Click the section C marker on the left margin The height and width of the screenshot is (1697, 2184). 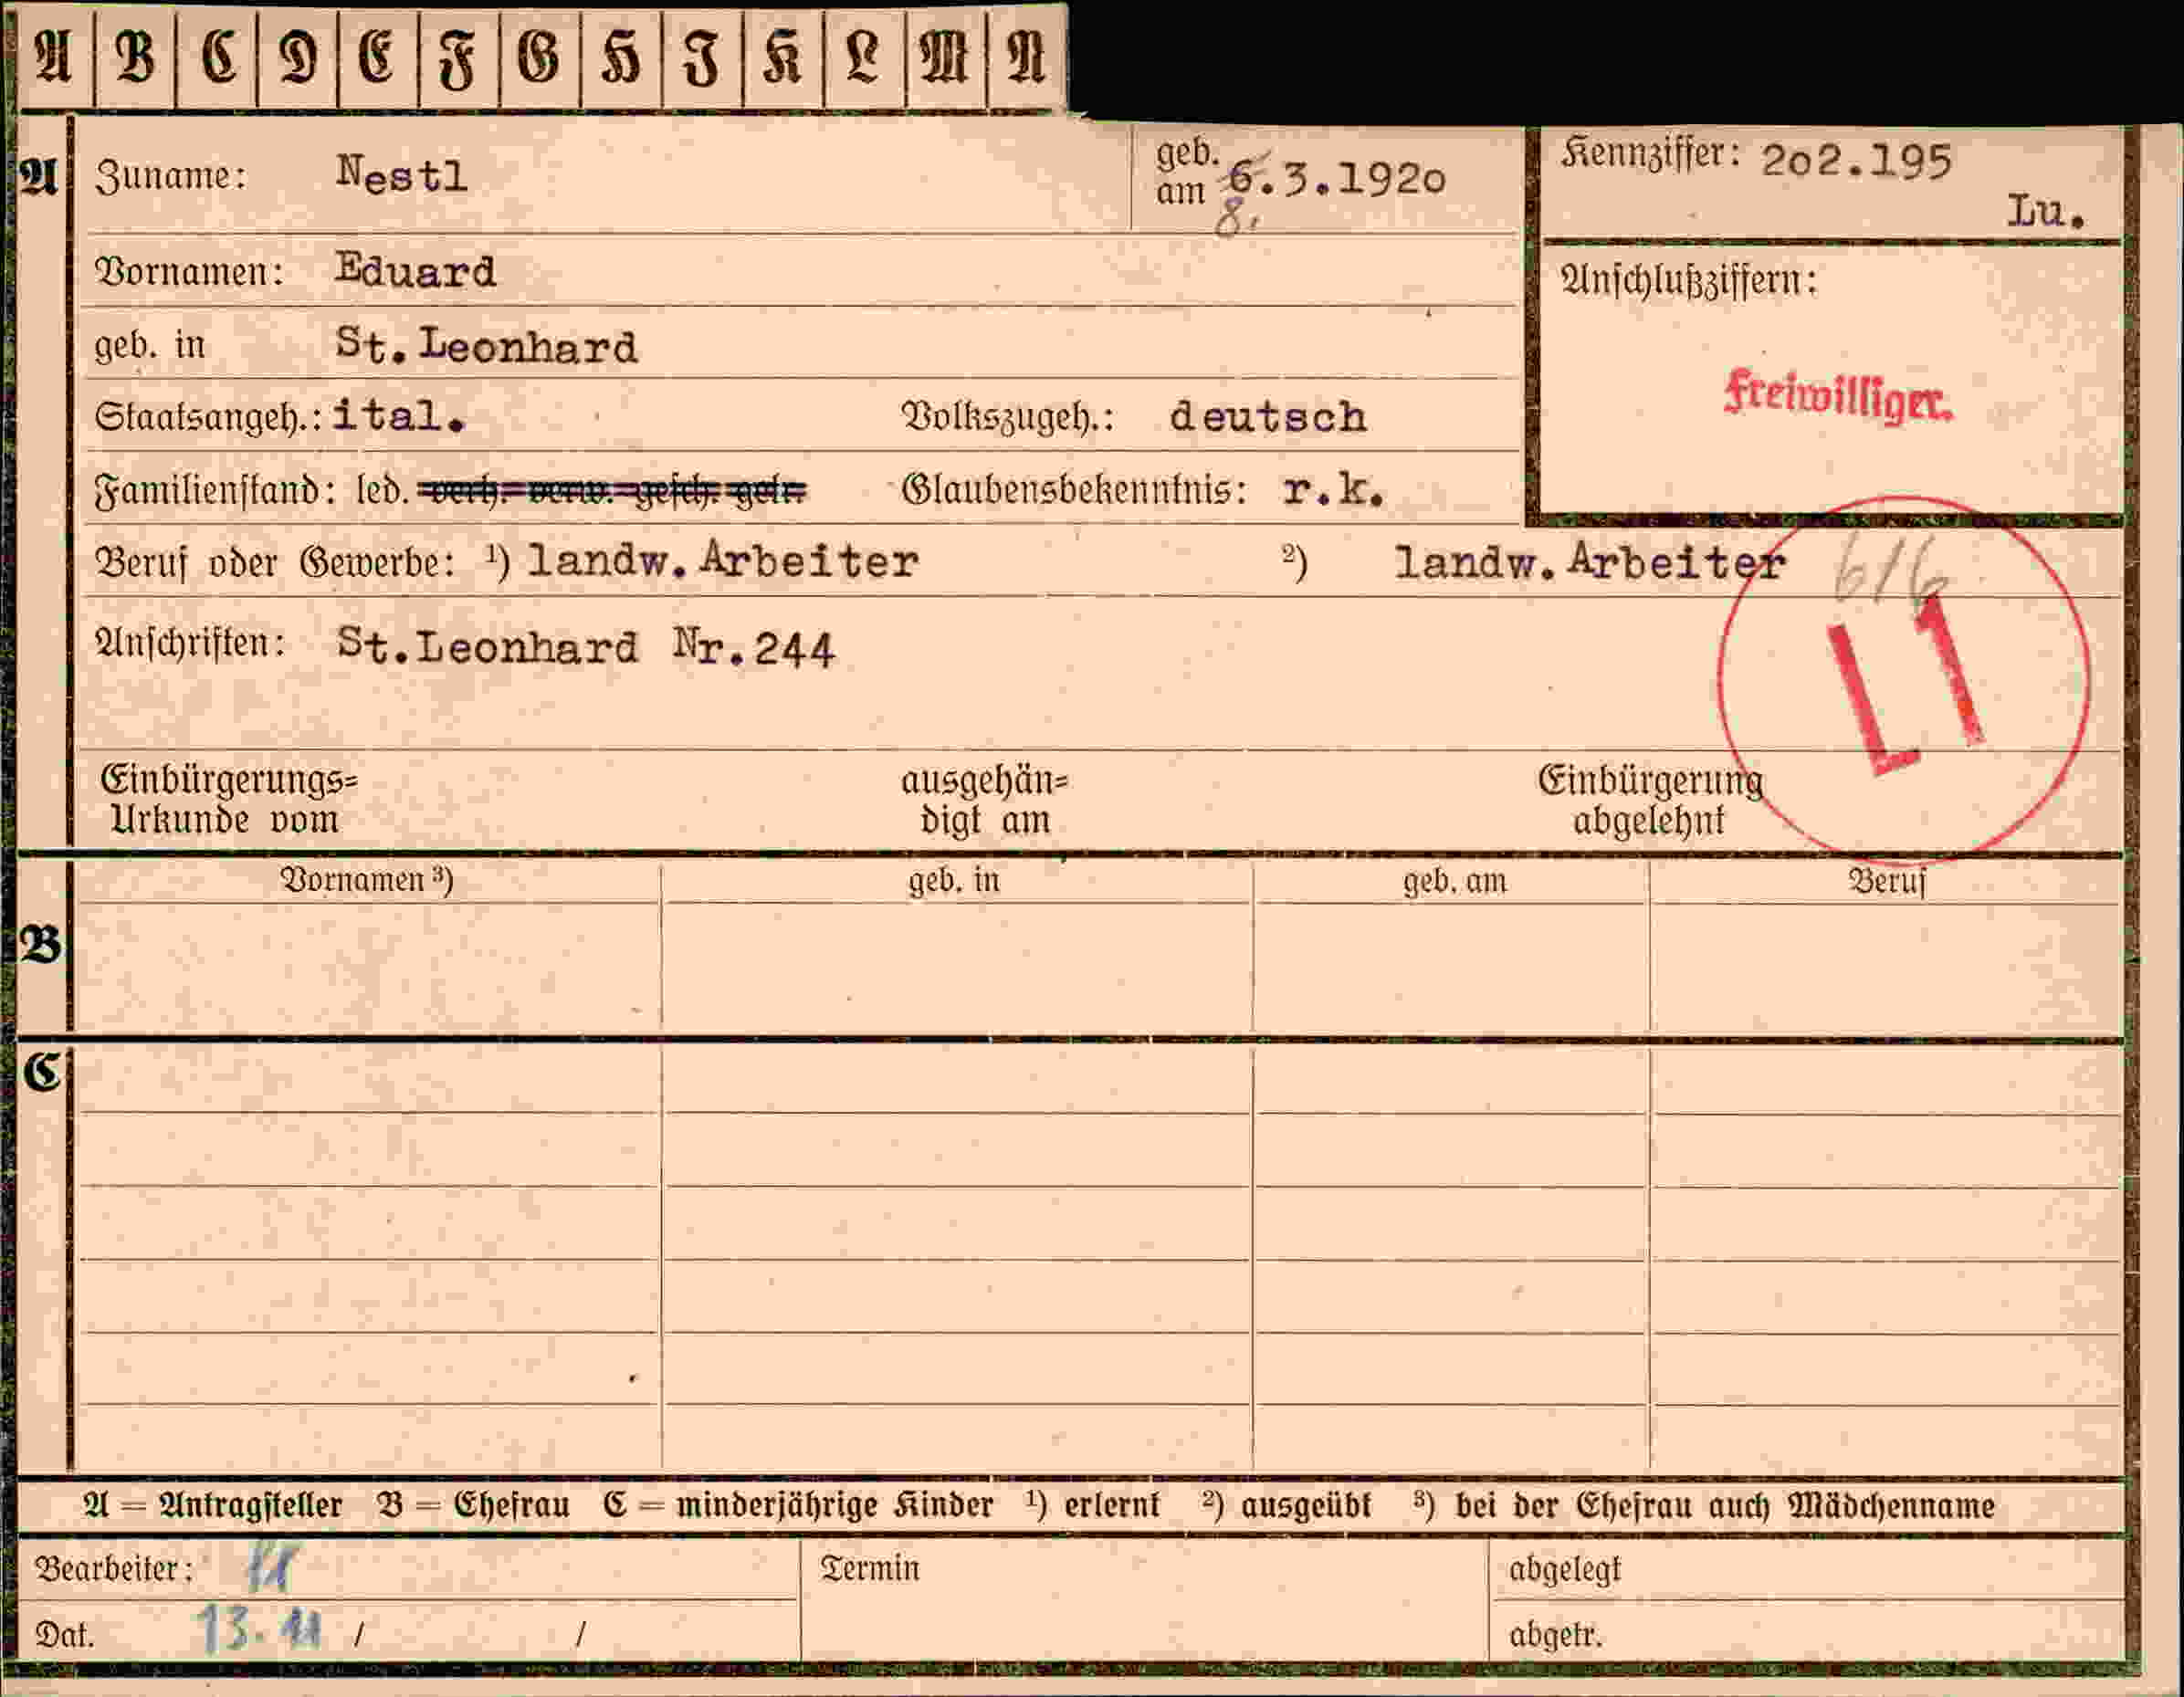[x=43, y=1073]
